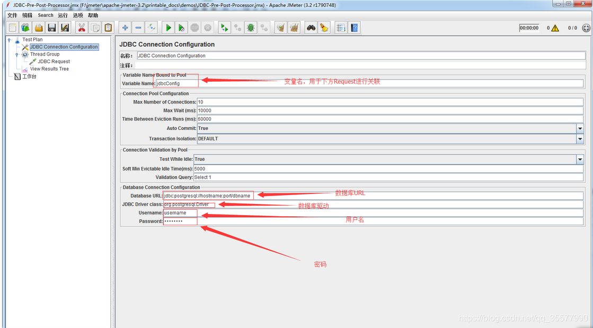Click Max Number of Connections field
Viewport: 593px width, 328px height.
[390, 102]
